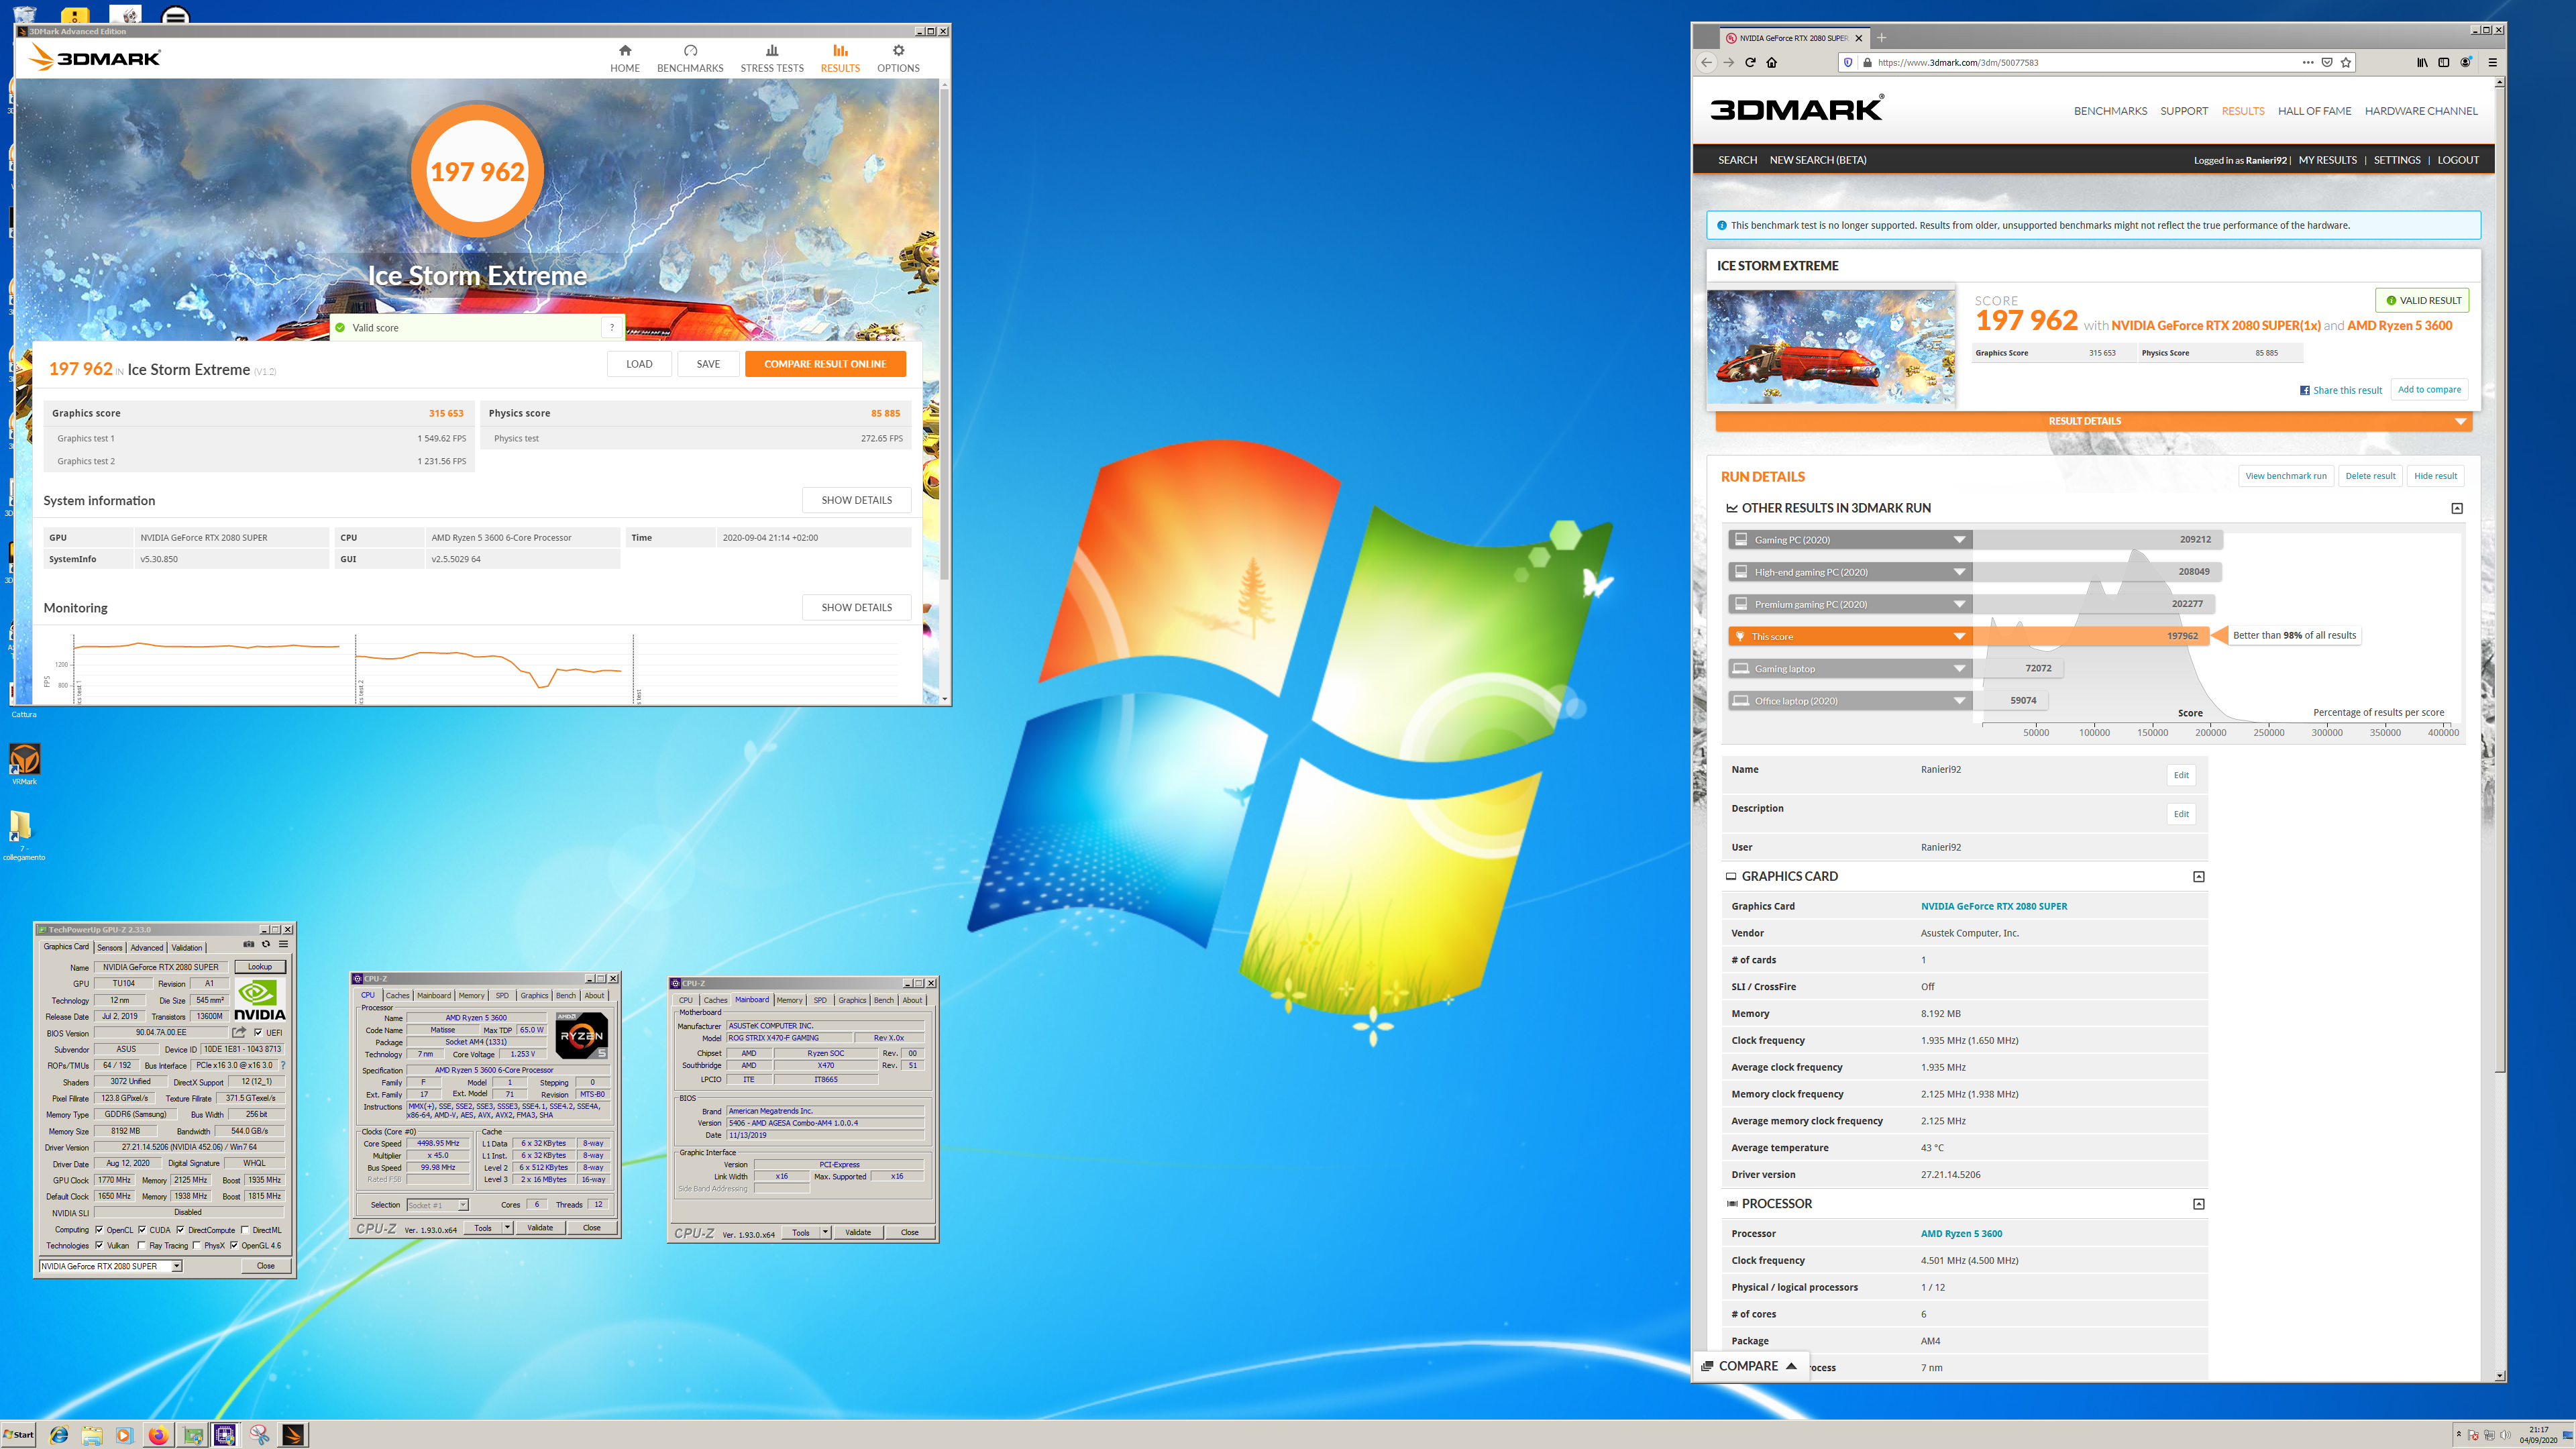Open the VRMark desktop shortcut
This screenshot has width=2576, height=1449.
24,764
